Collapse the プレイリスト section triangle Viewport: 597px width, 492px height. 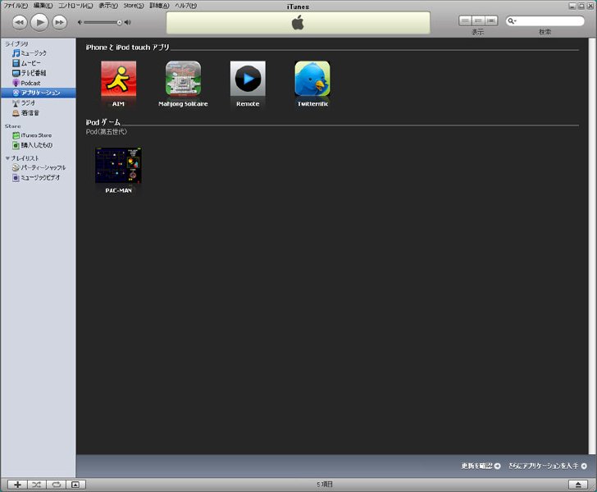tap(7, 158)
